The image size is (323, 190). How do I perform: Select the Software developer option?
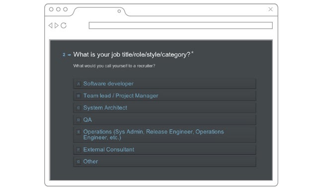164,84
